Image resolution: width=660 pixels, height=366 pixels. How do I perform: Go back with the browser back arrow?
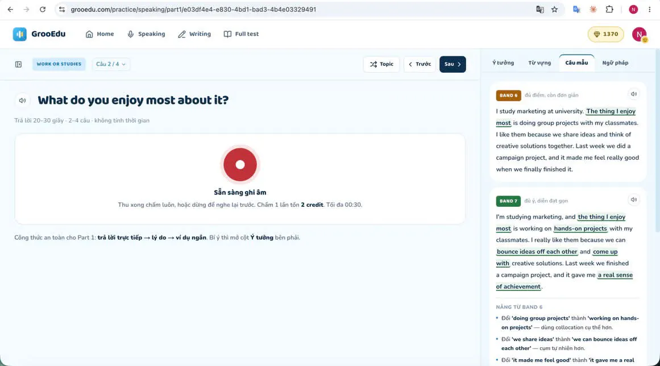(x=11, y=9)
